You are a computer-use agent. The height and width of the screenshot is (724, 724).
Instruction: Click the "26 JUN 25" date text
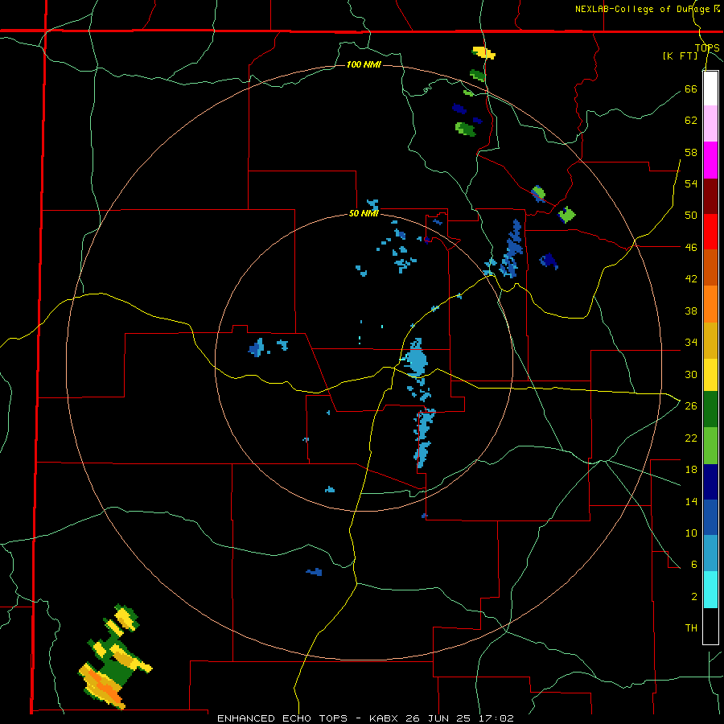[x=438, y=718]
